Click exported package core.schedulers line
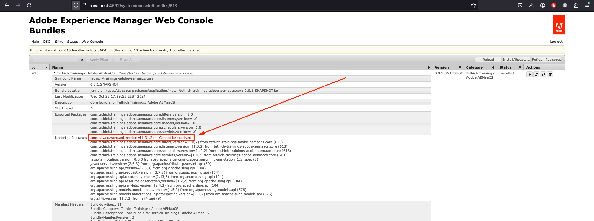The height and width of the screenshot is (221, 594). 146,127
